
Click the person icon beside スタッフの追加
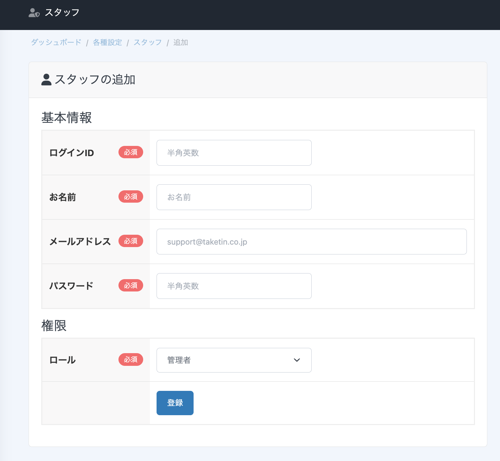point(46,80)
